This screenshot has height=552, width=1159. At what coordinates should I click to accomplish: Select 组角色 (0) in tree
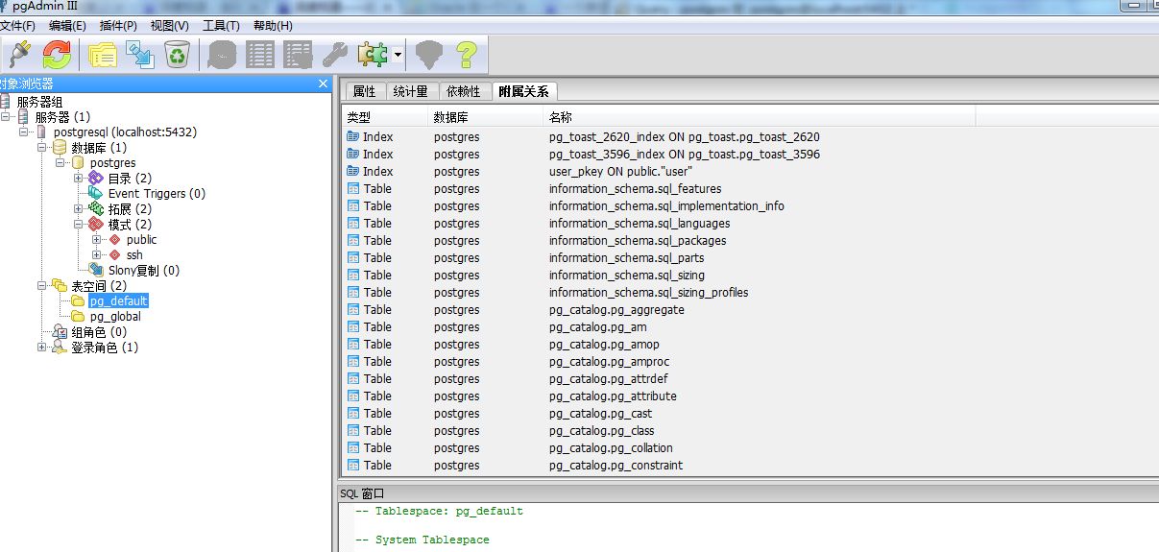(x=99, y=332)
